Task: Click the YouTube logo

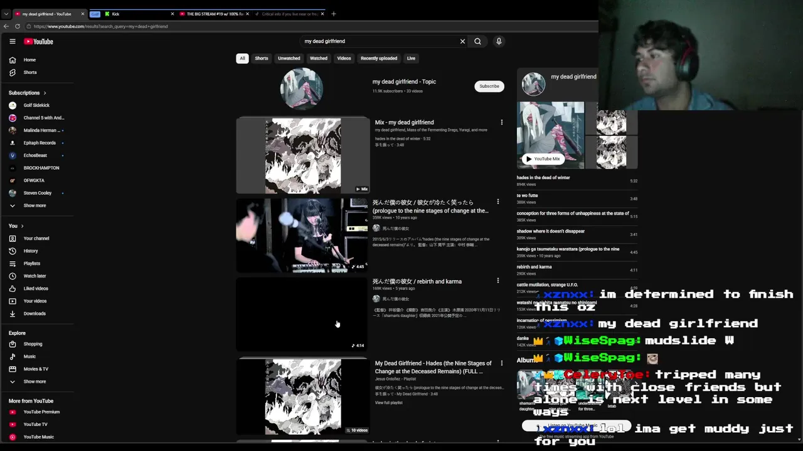Action: (x=39, y=41)
